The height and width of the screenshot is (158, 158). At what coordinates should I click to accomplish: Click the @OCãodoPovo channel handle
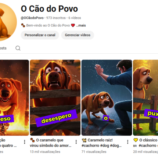(32, 18)
